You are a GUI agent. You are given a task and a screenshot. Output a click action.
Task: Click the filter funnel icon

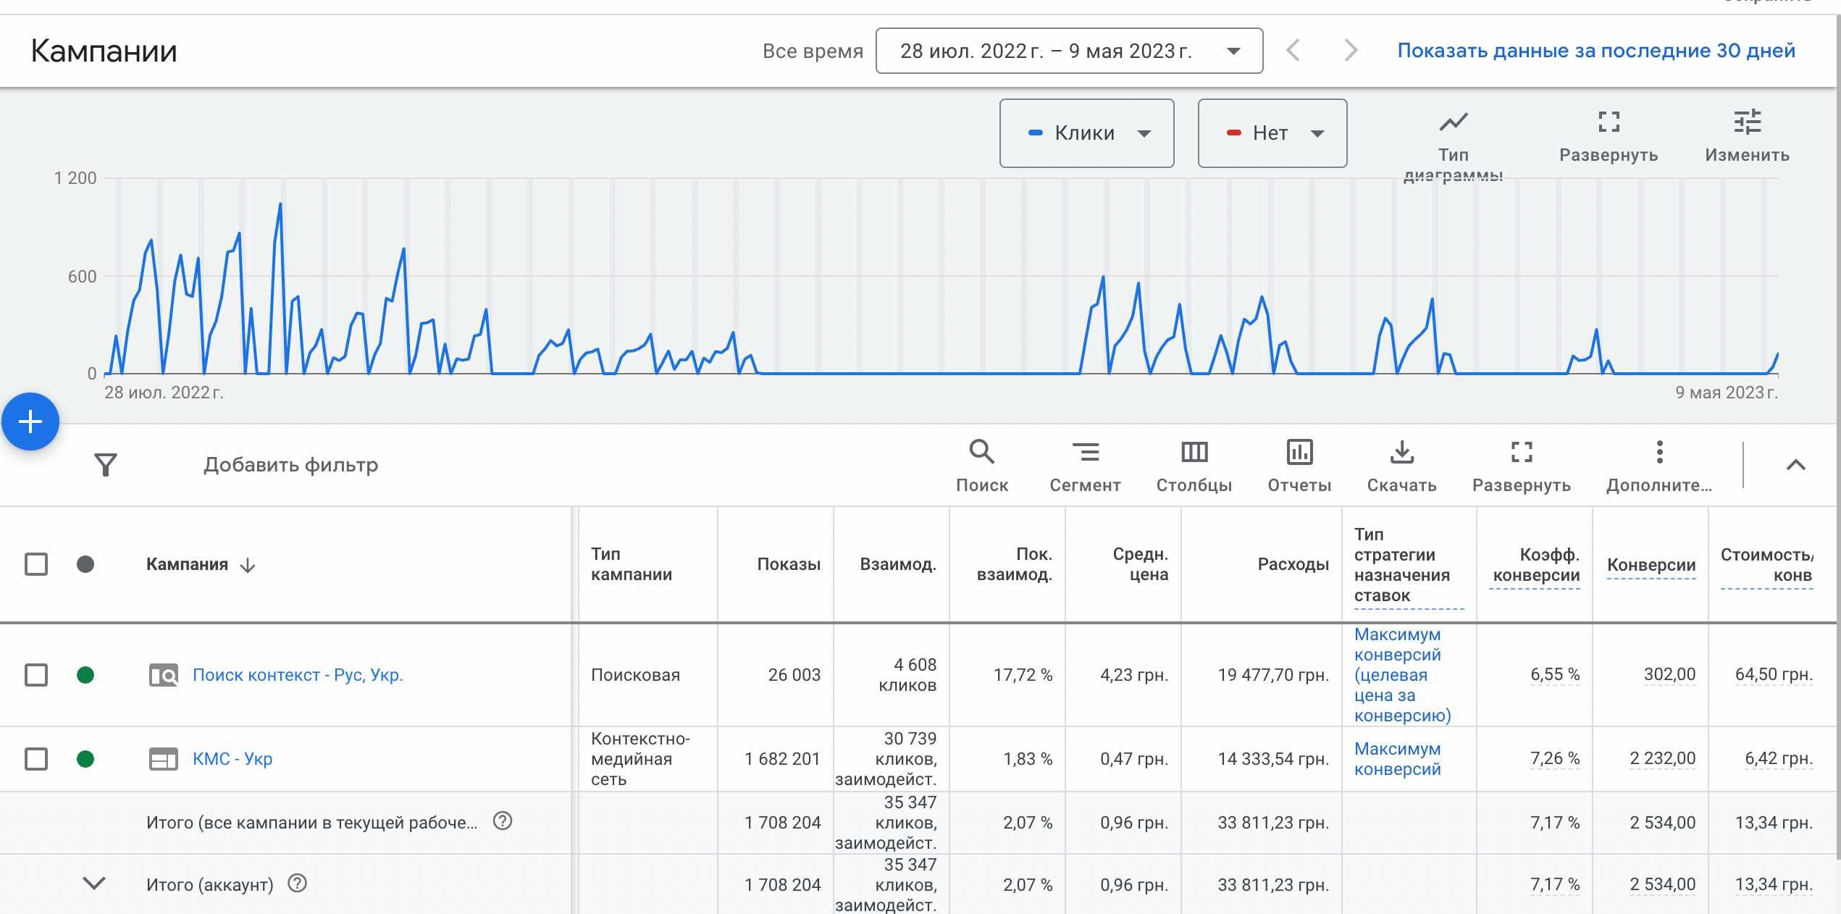point(106,464)
